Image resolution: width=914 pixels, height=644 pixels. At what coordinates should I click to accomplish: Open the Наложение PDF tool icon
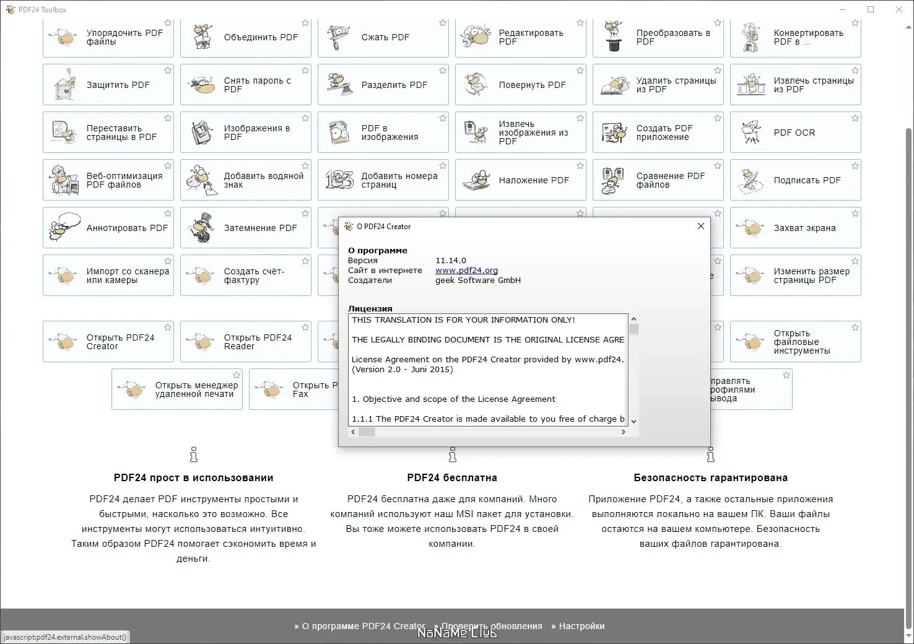477,180
